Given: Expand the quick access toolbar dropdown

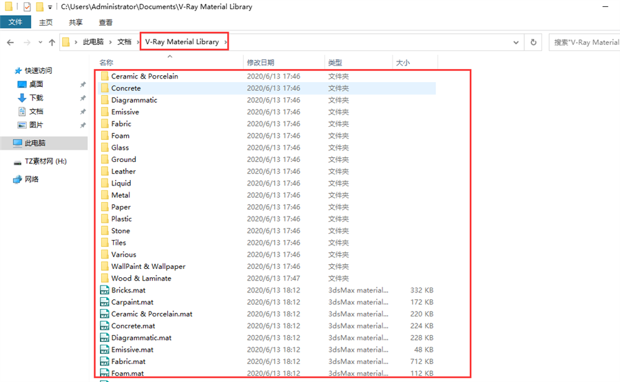Looking at the screenshot, I should click(x=50, y=7).
